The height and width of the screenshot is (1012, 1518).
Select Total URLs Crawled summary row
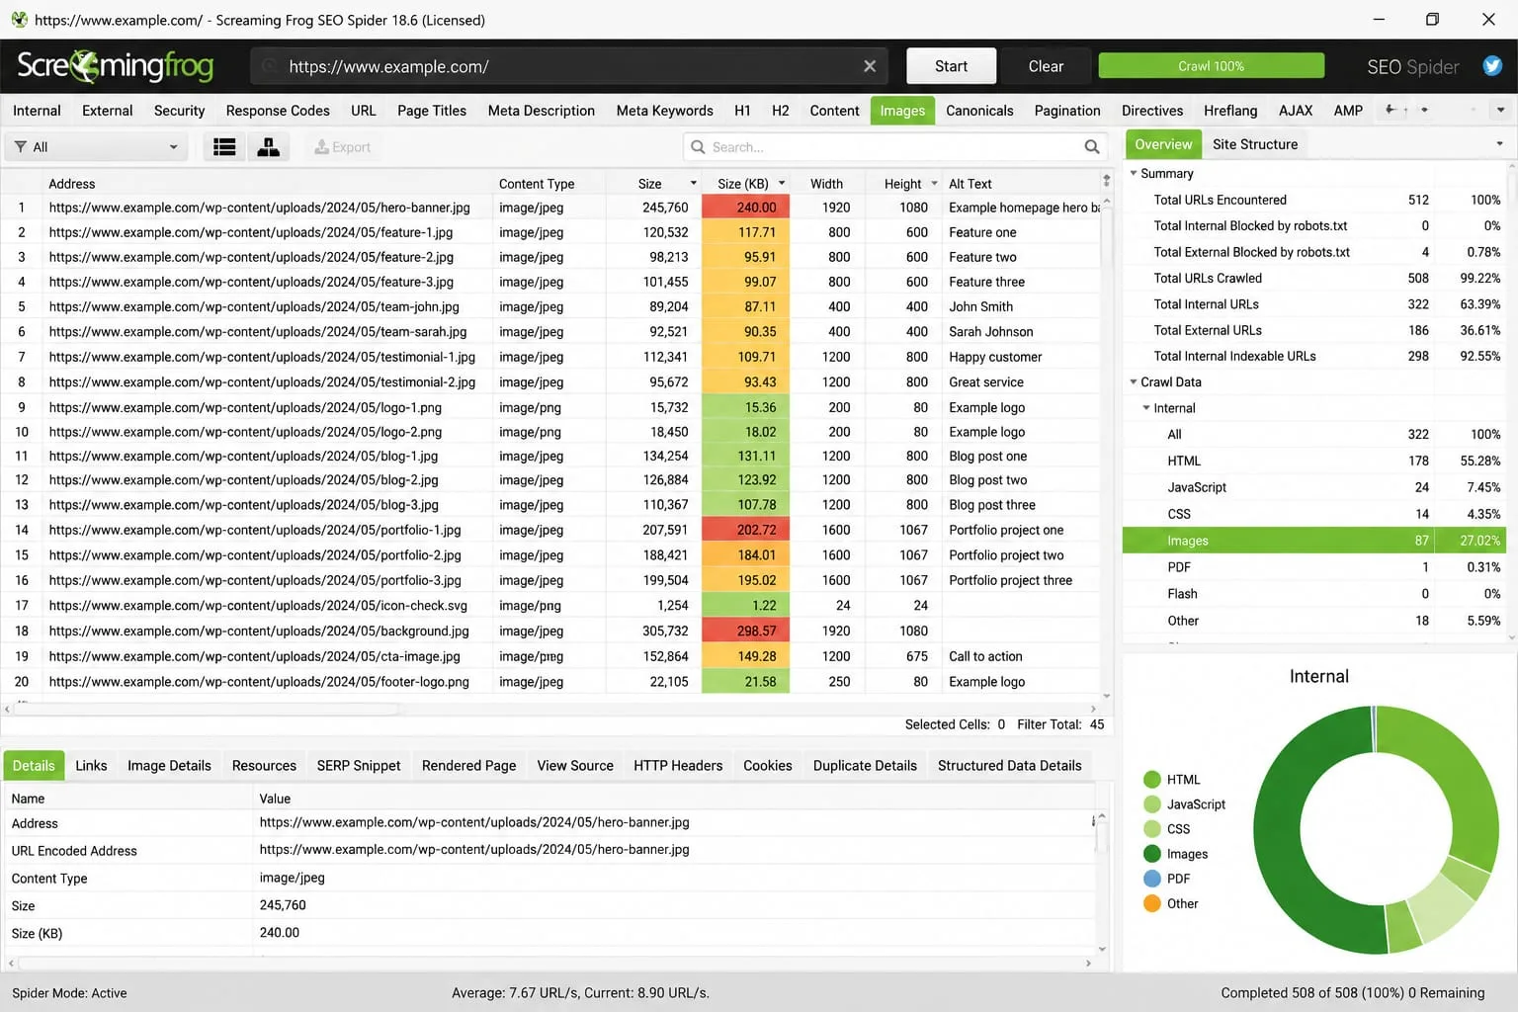pos(1314,278)
